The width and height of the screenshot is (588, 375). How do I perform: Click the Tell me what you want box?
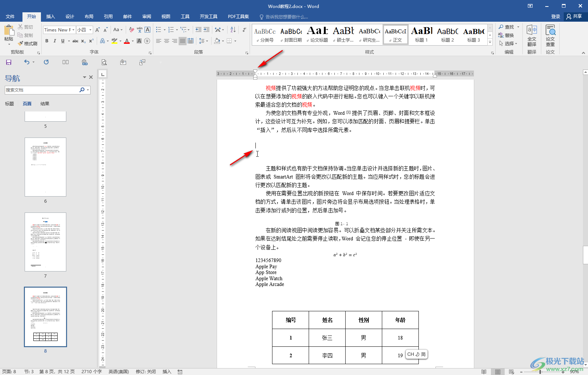point(283,17)
